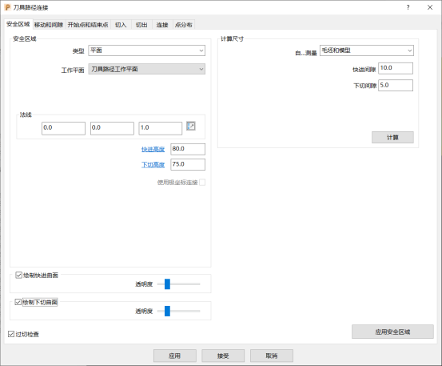Screen dimensions: 442x366
Task: Toggle the 使用极坐标连接 checkbox
Action: coord(202,183)
